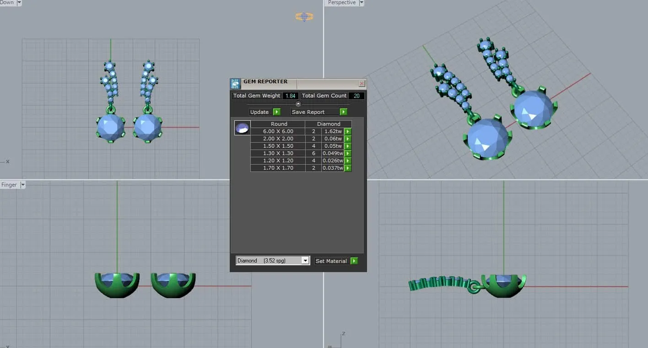Click the 0.06tw weight cell
The height and width of the screenshot is (348, 648).
pos(333,139)
